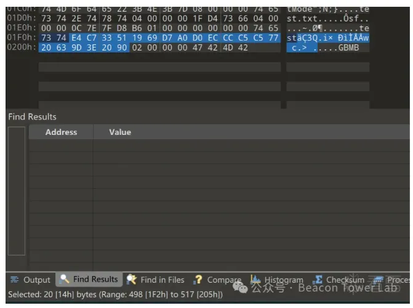
Task: Open the Checksum tab
Action: point(339,280)
